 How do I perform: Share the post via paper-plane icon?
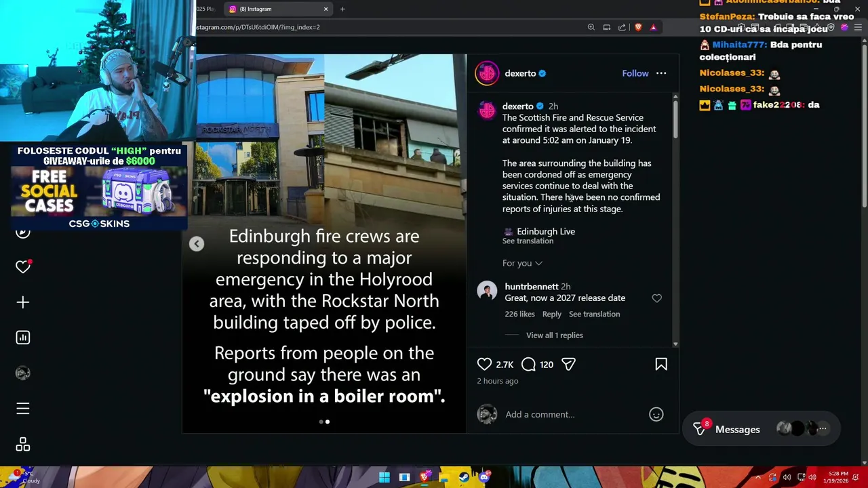(568, 365)
